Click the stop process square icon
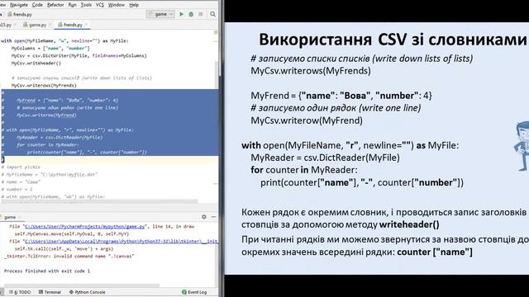Screen dimensions: 529x297 [x=200, y=14]
